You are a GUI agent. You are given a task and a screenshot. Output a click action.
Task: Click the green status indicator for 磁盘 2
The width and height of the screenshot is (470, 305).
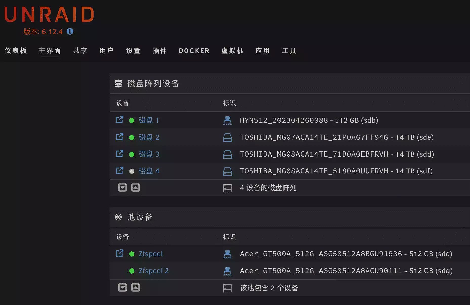(x=132, y=137)
